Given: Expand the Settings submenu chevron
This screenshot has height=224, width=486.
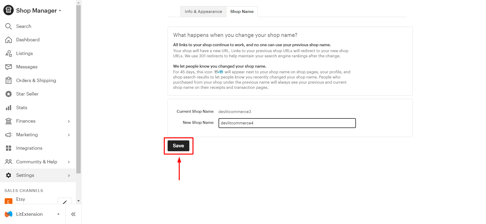Looking at the screenshot, I should 69,175.
